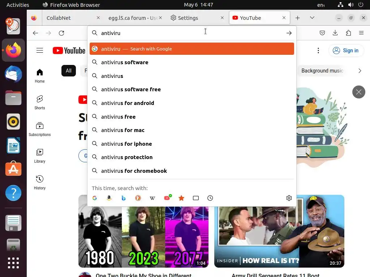This screenshot has height=277, width=370.
Task: Choose suggestion antivirus for mac
Action: tap(192, 130)
